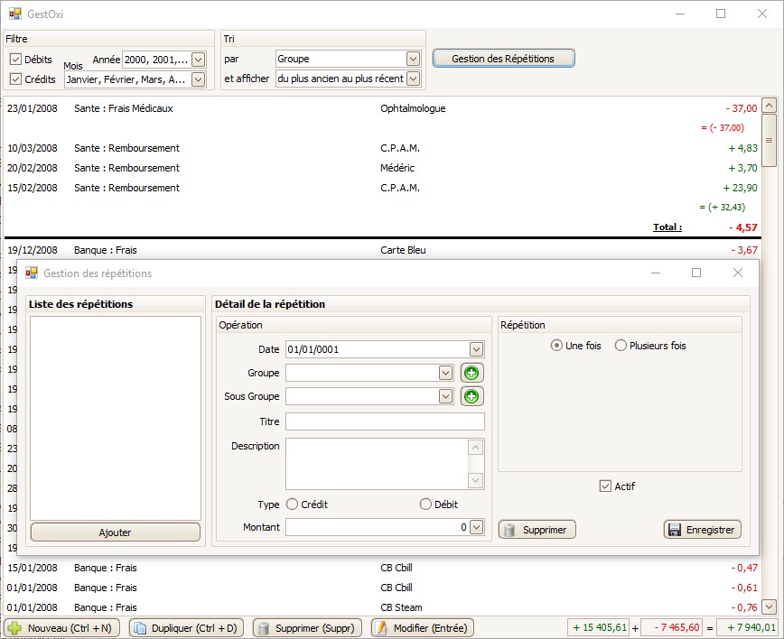Click the total debits -7 465,60 box
Image resolution: width=784 pixels, height=639 pixels.
click(673, 627)
